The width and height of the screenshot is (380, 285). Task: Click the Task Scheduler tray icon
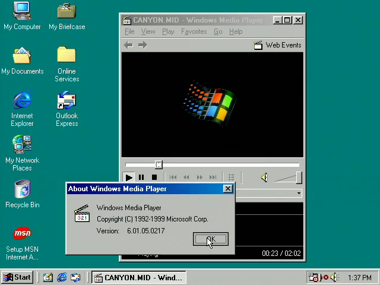coord(313,277)
